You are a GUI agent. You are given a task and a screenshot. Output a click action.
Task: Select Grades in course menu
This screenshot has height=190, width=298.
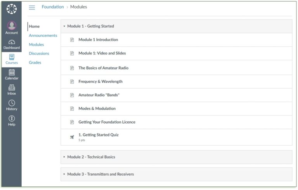pos(35,63)
